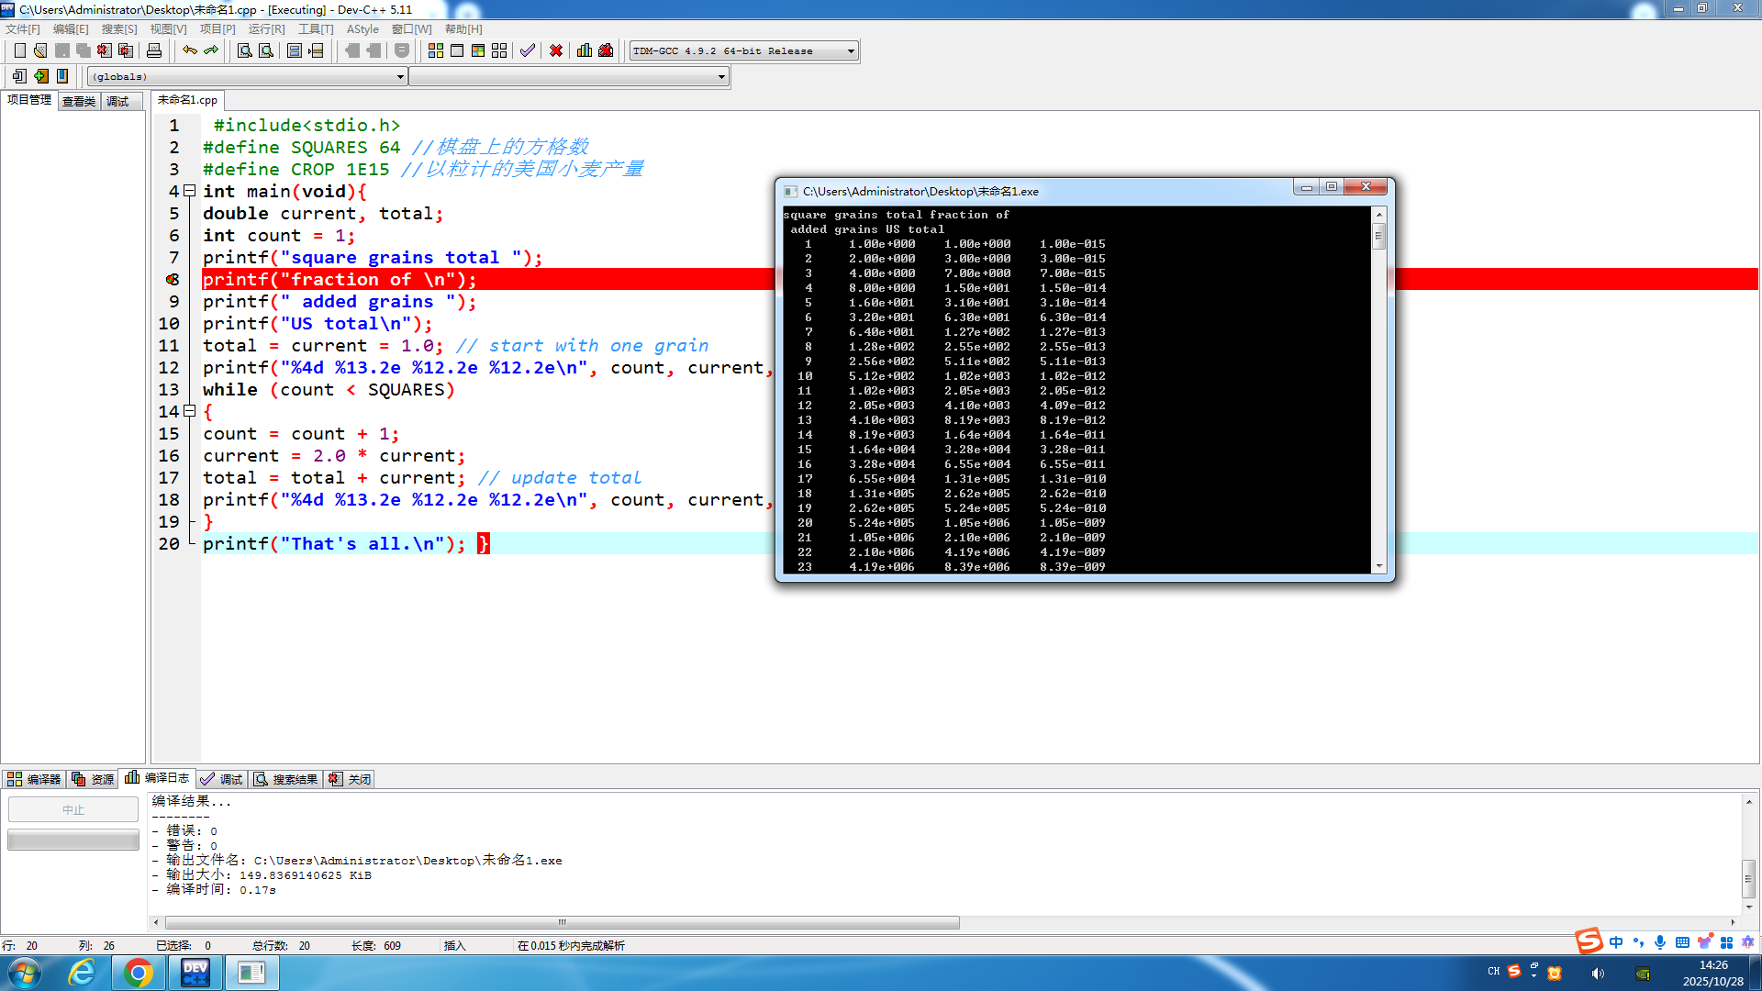Open the 运行[R] menu
The width and height of the screenshot is (1762, 991).
coord(266,28)
